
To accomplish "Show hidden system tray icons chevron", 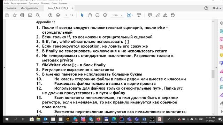I will click(175, 119).
